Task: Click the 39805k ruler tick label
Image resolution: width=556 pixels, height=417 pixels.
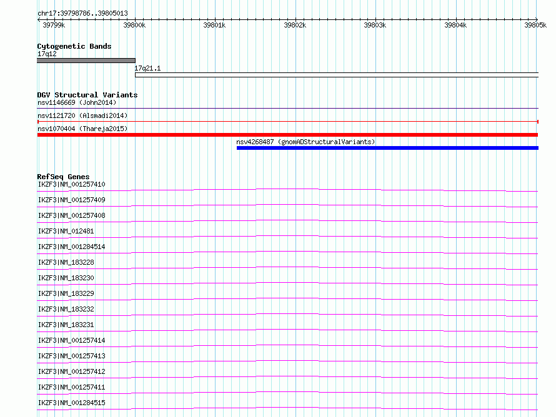Action: [535, 25]
